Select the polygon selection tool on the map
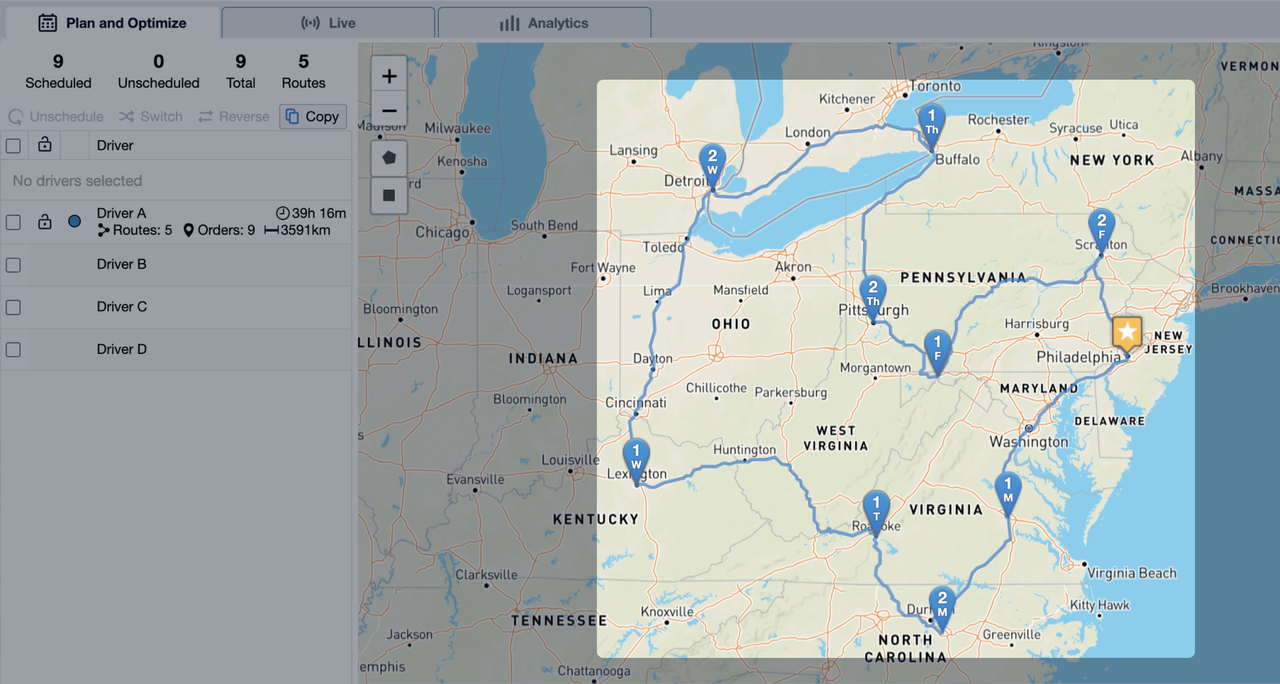1280x684 pixels. 389,159
